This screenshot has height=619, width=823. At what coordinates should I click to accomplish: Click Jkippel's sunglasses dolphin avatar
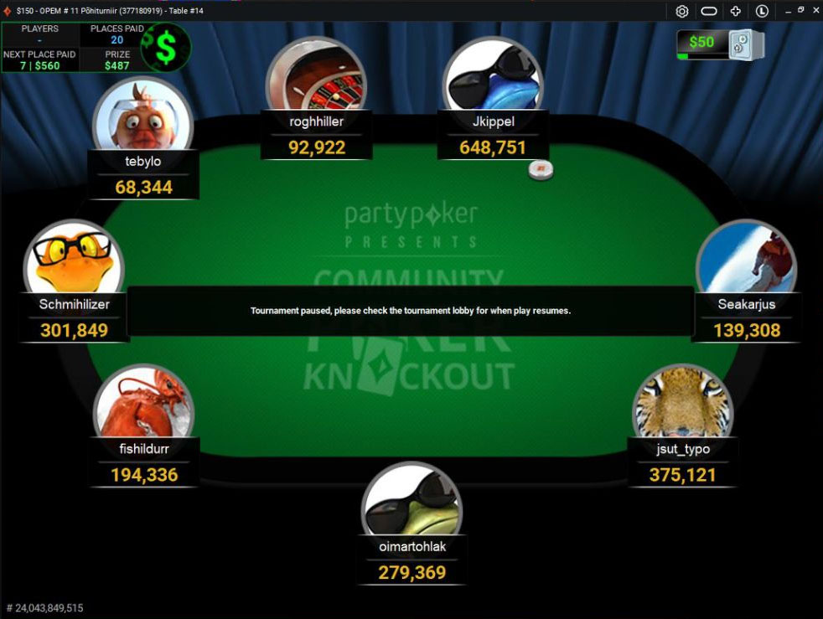[492, 76]
